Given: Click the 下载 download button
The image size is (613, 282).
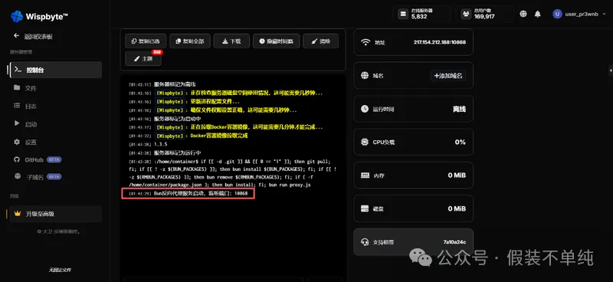Looking at the screenshot, I should click(x=231, y=41).
